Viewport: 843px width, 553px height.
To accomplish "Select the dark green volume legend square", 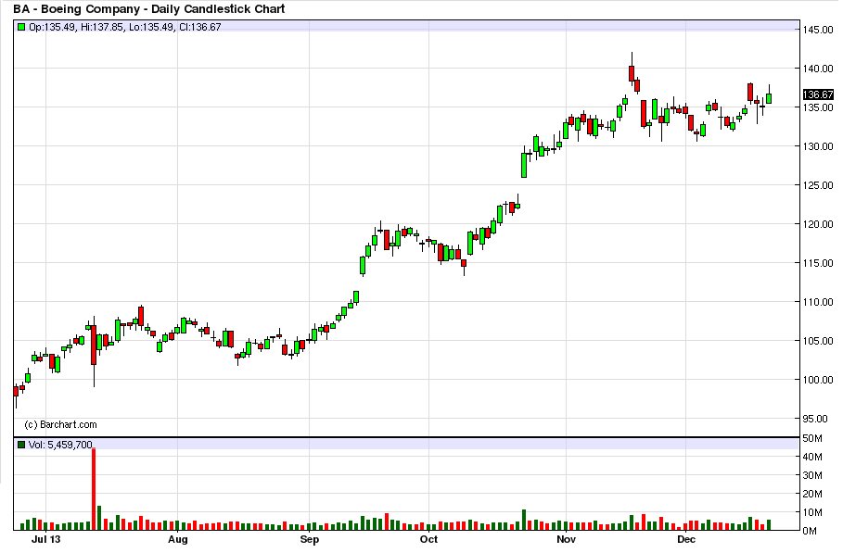I will 21,445.
